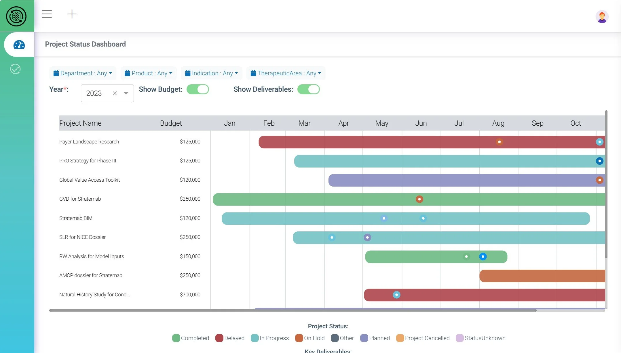This screenshot has width=621, height=353.
Task: Open the Year dropdown arrow
Action: coord(126,93)
